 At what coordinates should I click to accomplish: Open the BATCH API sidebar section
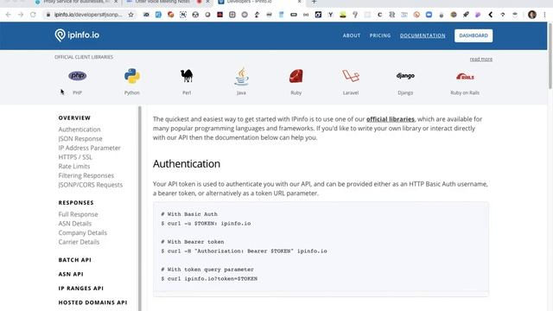point(75,260)
